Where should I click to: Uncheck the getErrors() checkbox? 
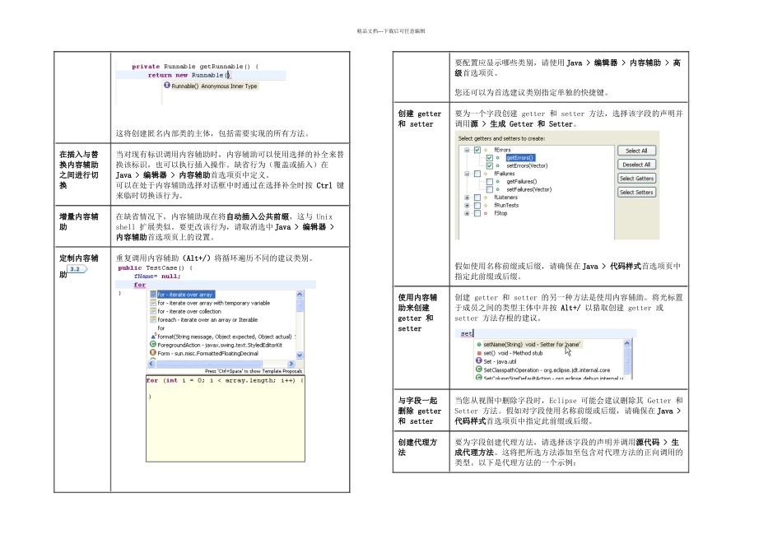[489, 158]
